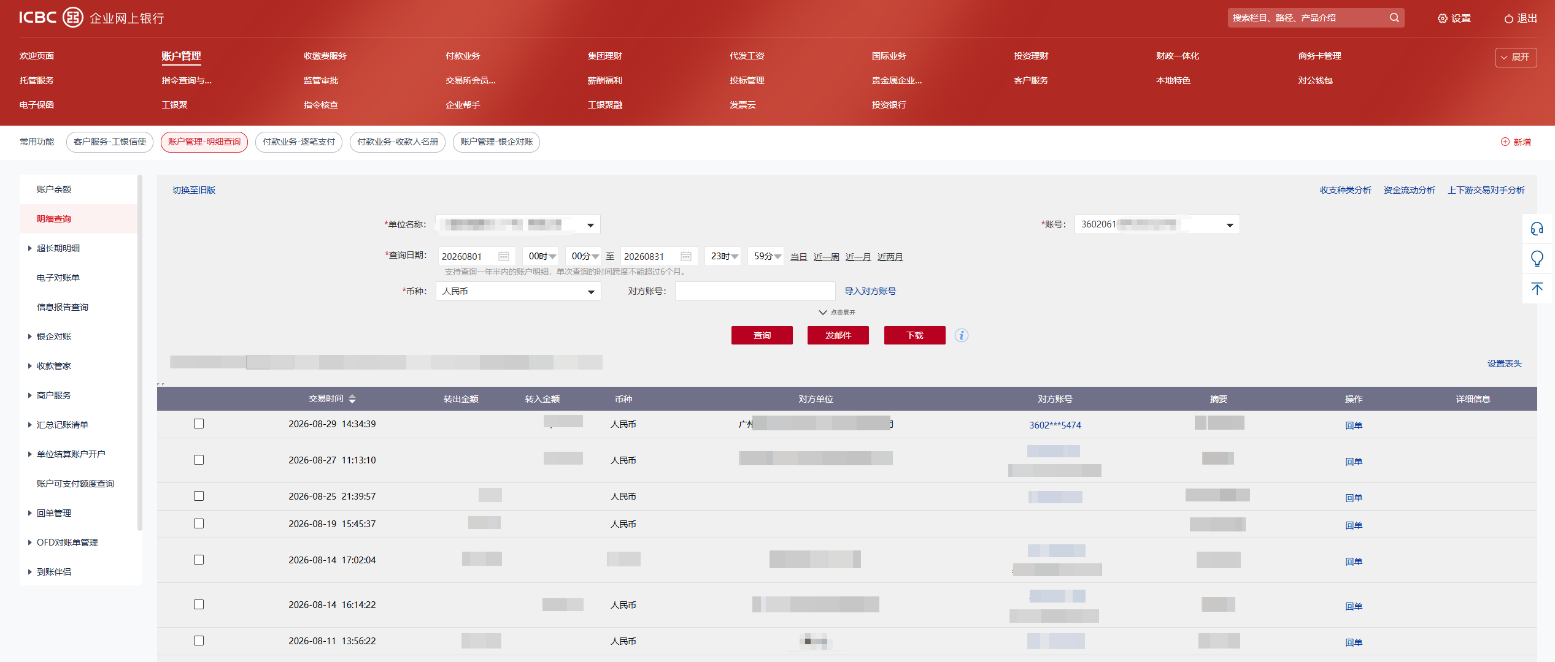Viewport: 1555px width, 662px height.
Task: Open the 币种 currency dropdown
Action: click(x=518, y=291)
